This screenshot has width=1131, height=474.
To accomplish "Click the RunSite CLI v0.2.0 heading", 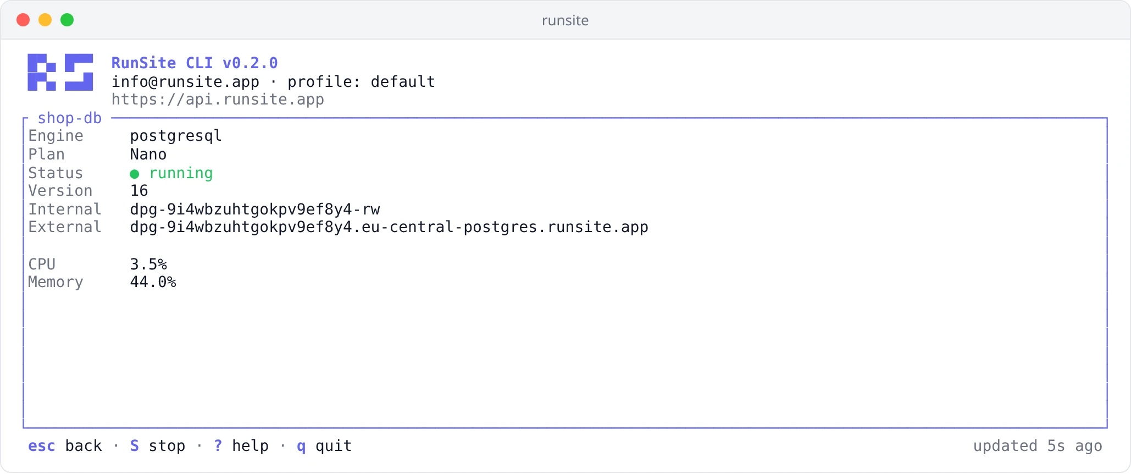I will pyautogui.click(x=195, y=63).
